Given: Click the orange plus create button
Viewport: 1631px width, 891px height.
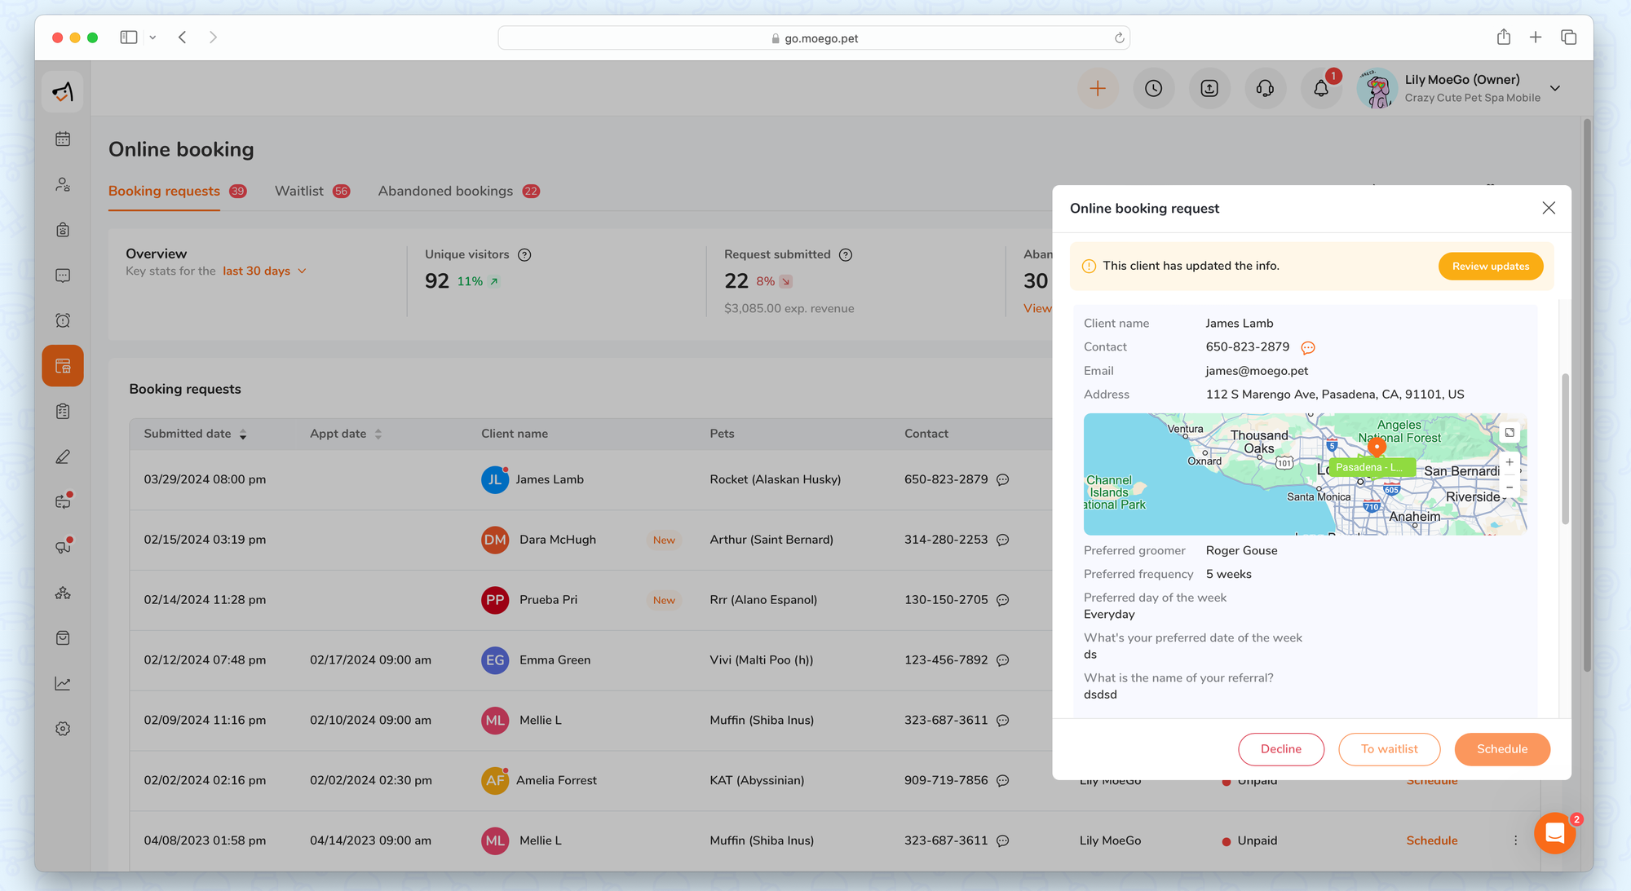Looking at the screenshot, I should [x=1098, y=89].
